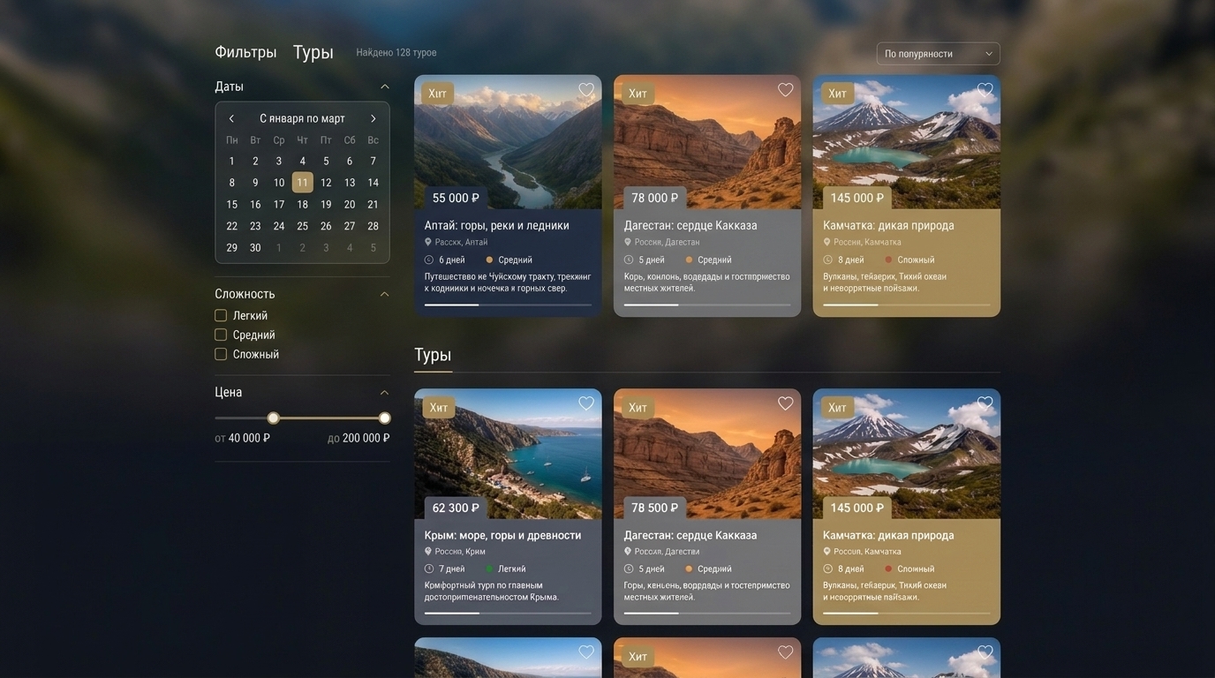Click the minimum price slider handle
The width and height of the screenshot is (1215, 678).
(273, 418)
